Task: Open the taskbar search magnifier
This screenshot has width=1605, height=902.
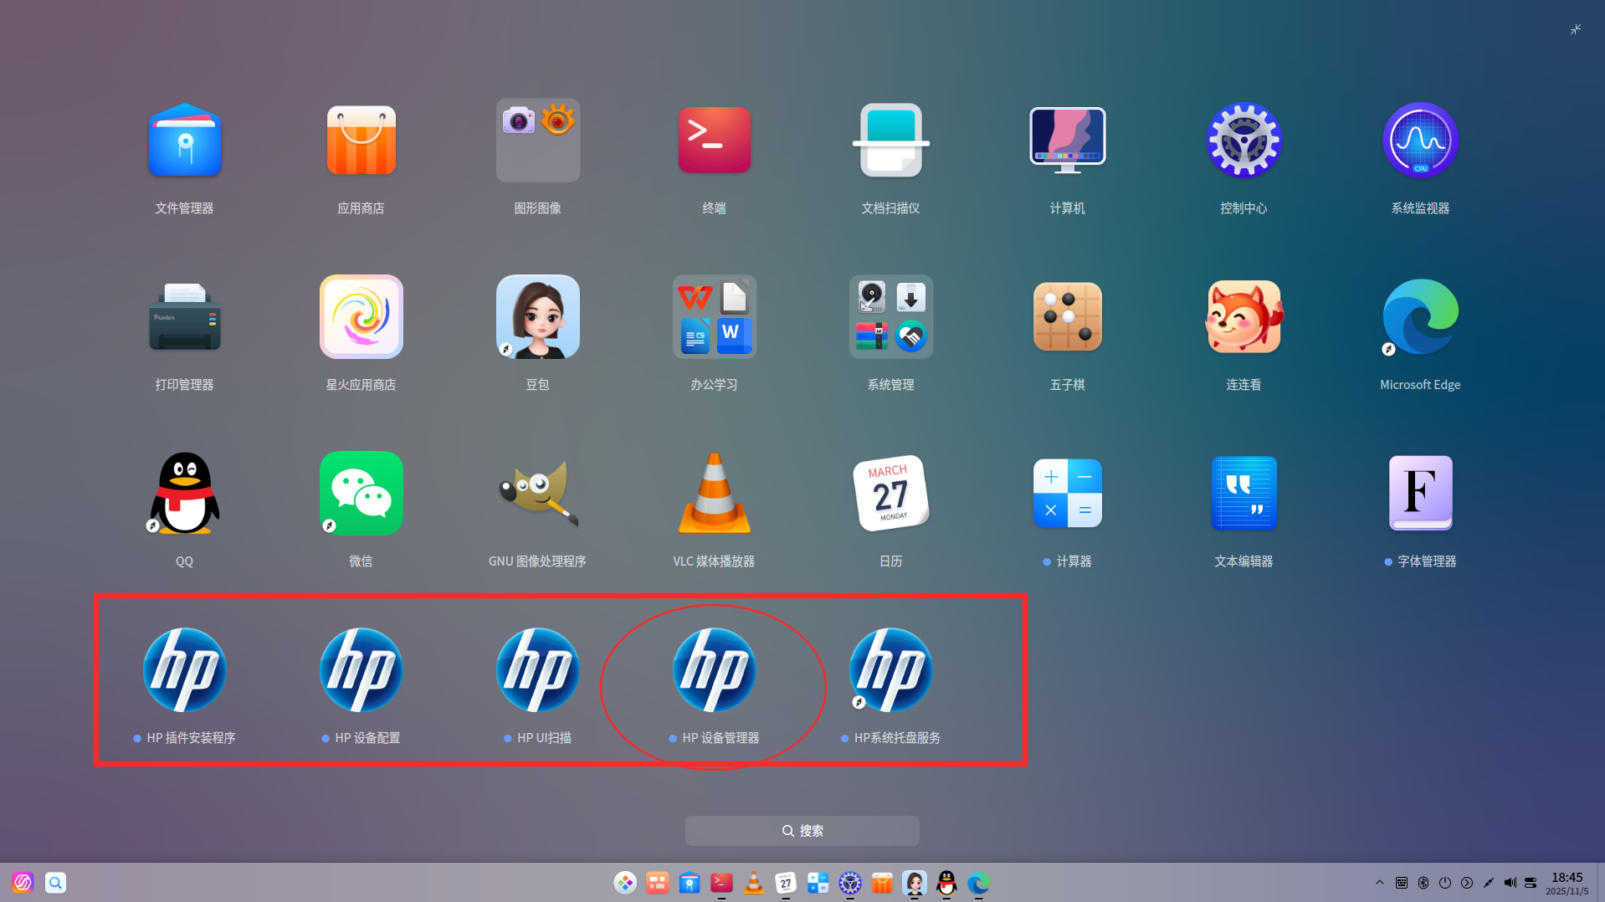Action: click(x=55, y=883)
